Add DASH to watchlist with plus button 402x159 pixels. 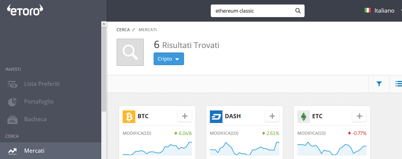272,116
